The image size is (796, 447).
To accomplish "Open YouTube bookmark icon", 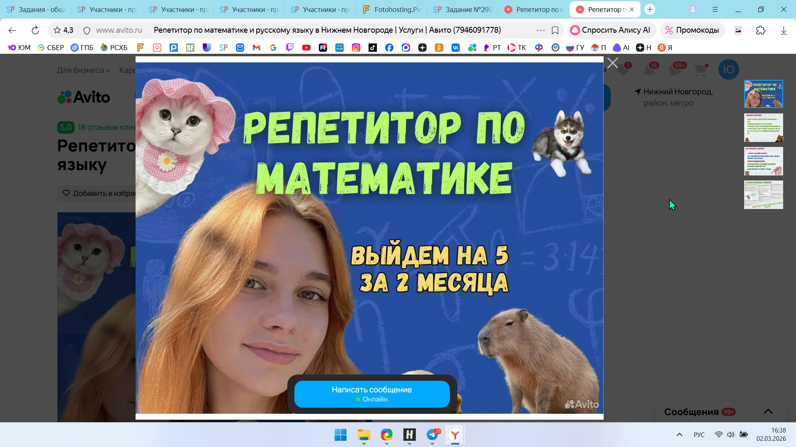I will (306, 48).
